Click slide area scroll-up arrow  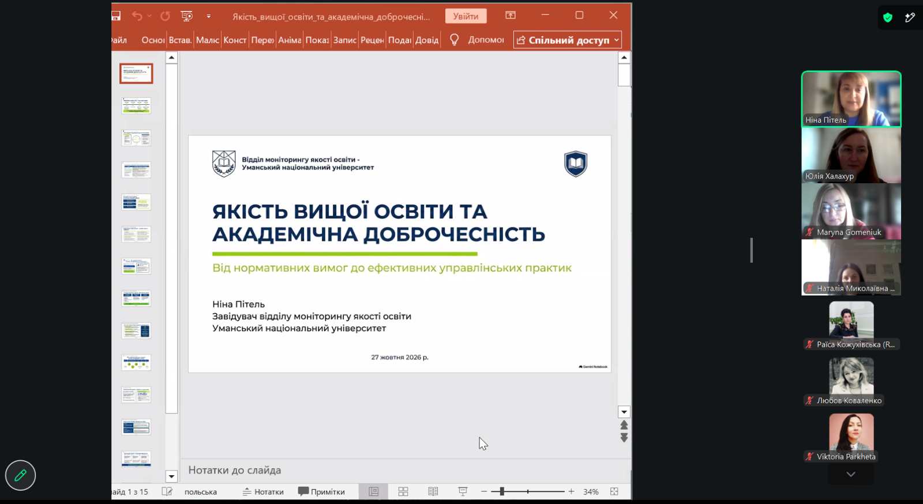pos(624,58)
